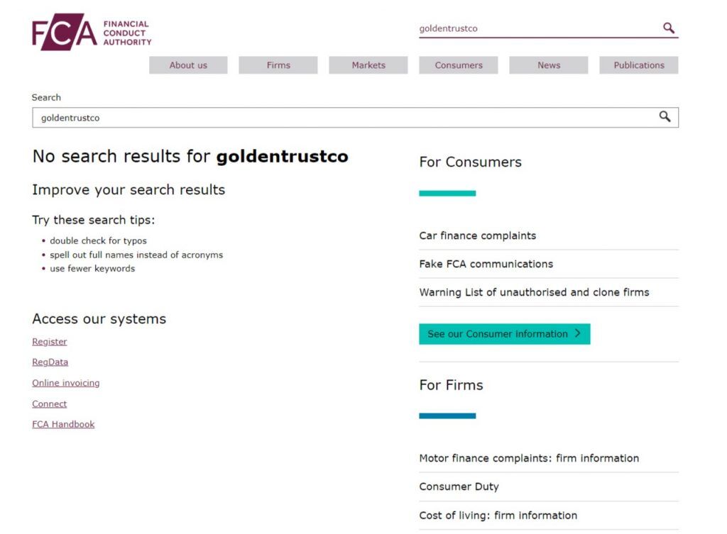727x534 pixels.
Task: Open Car finance complaints page
Action: click(478, 235)
